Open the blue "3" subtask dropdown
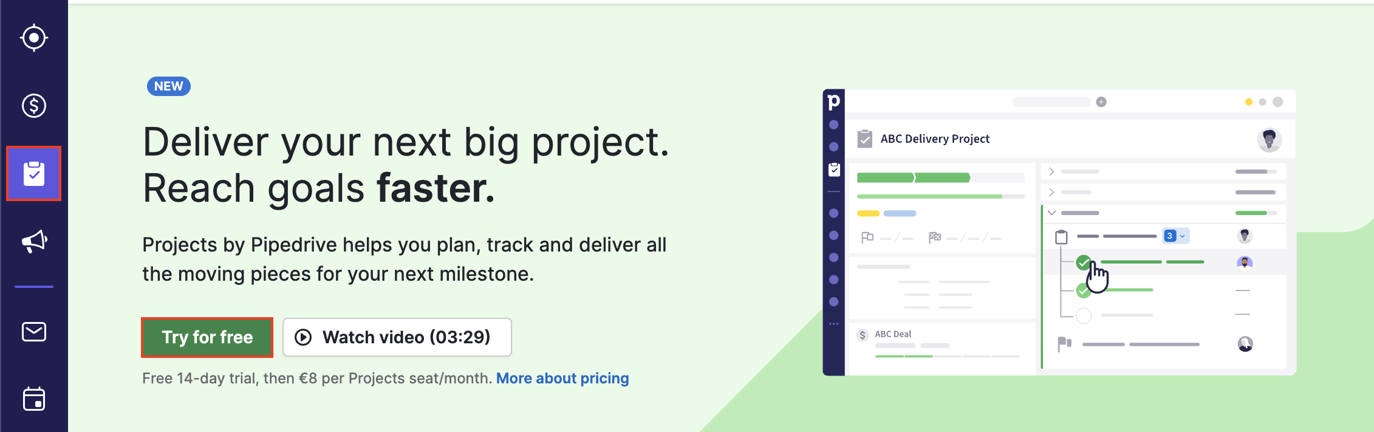The image size is (1374, 432). coord(1175,236)
